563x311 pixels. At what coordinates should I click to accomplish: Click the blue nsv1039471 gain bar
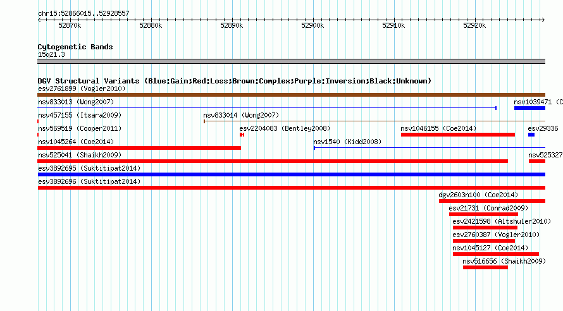tap(529, 108)
